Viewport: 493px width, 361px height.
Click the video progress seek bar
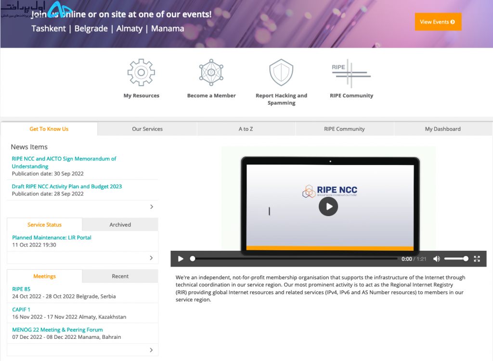(294, 259)
